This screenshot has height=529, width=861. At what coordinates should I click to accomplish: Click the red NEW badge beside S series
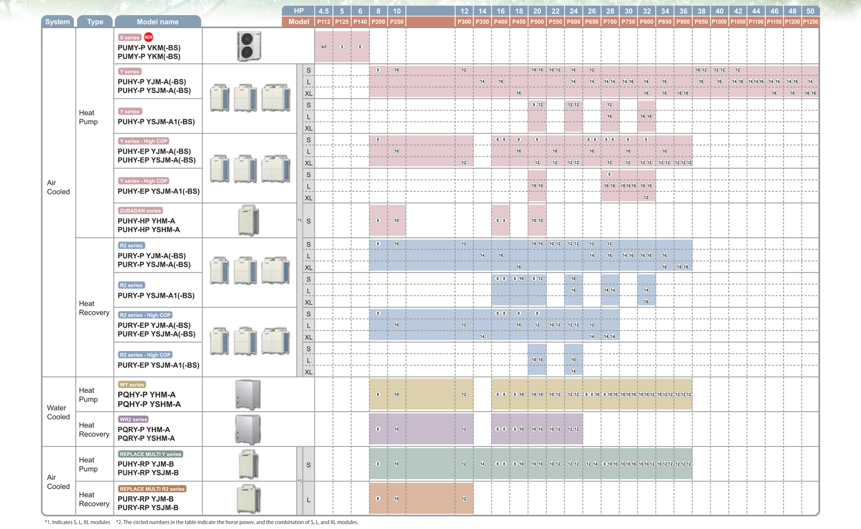[149, 37]
